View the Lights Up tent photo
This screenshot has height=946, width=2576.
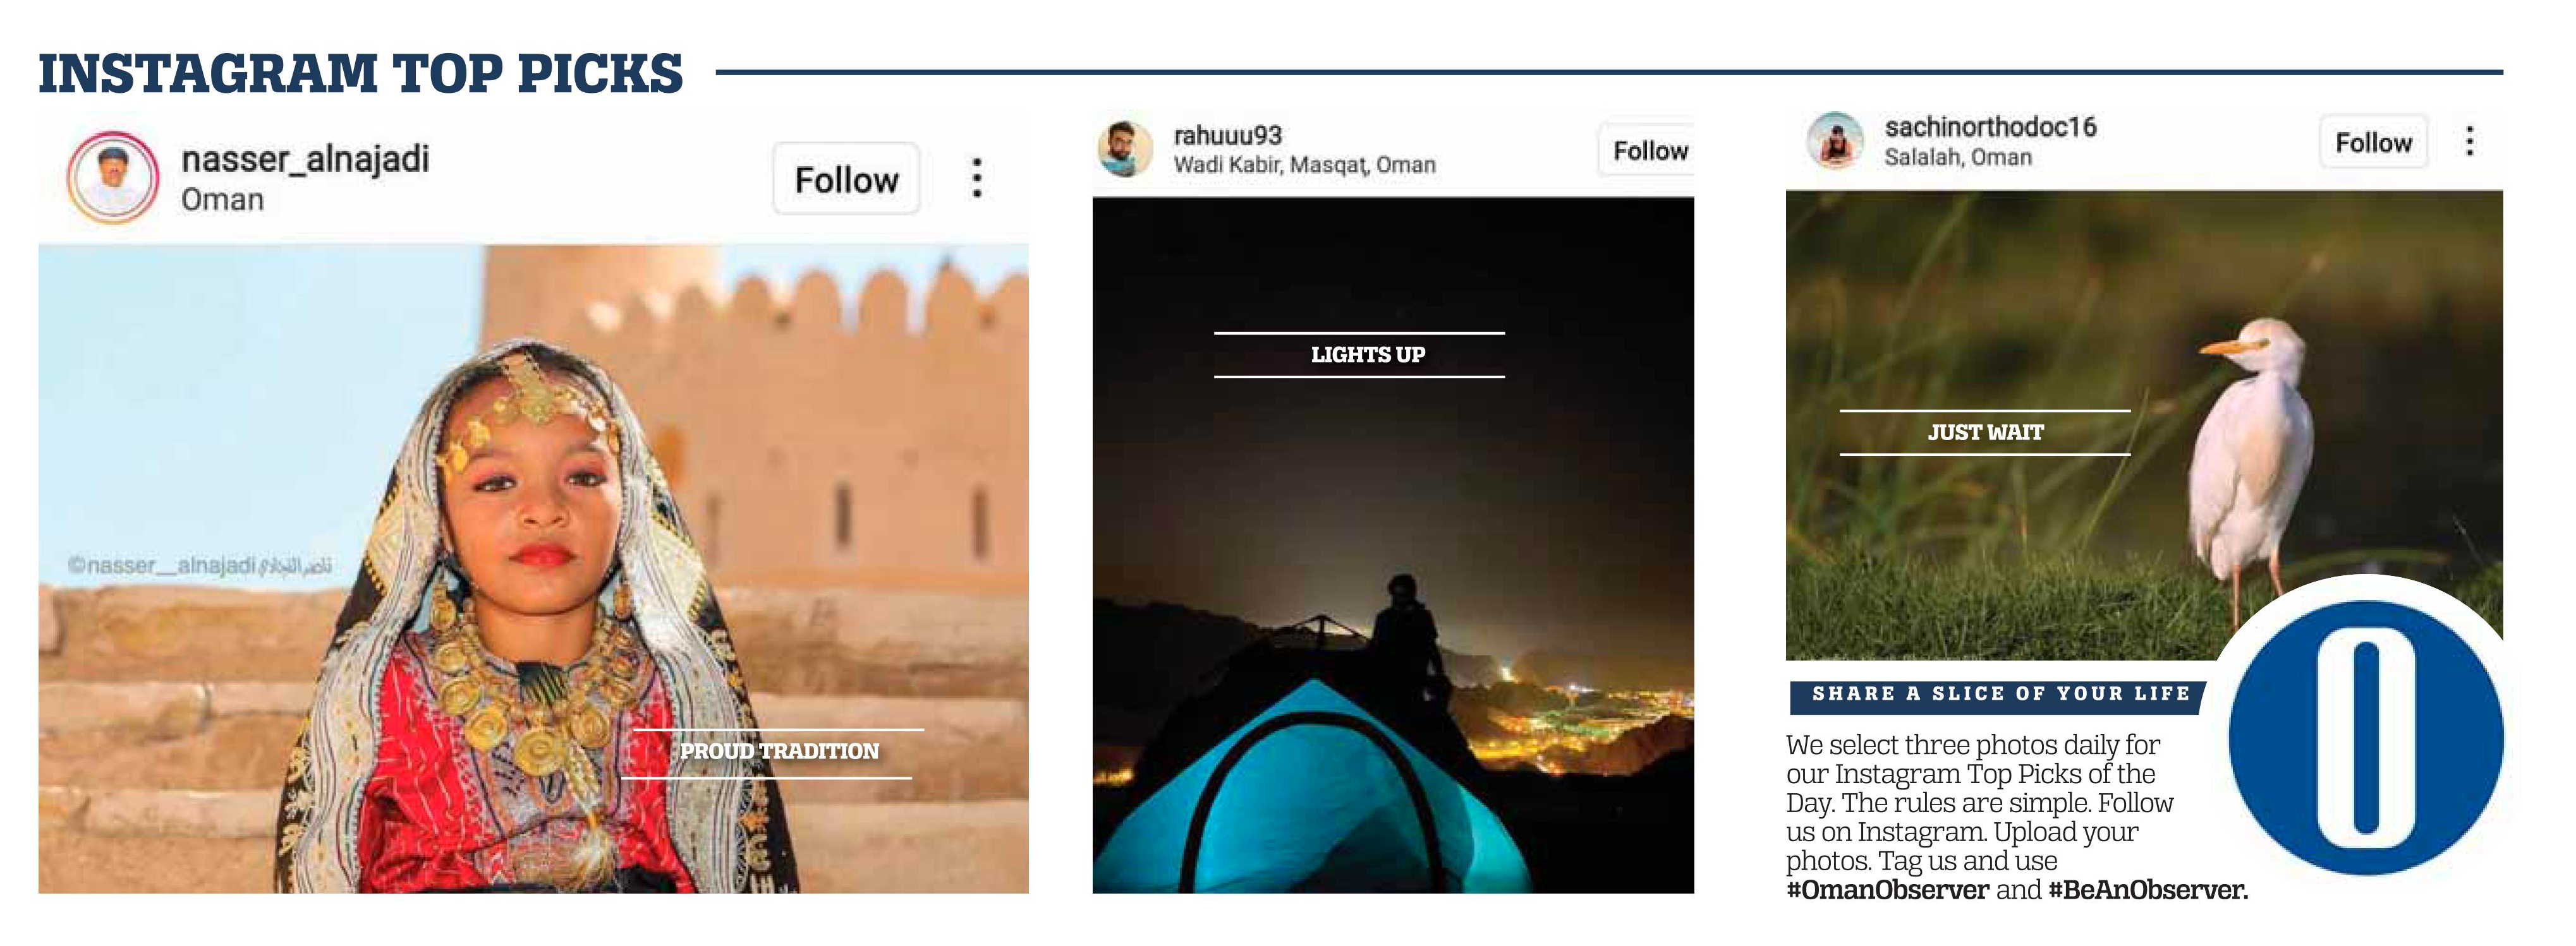click(x=1393, y=544)
